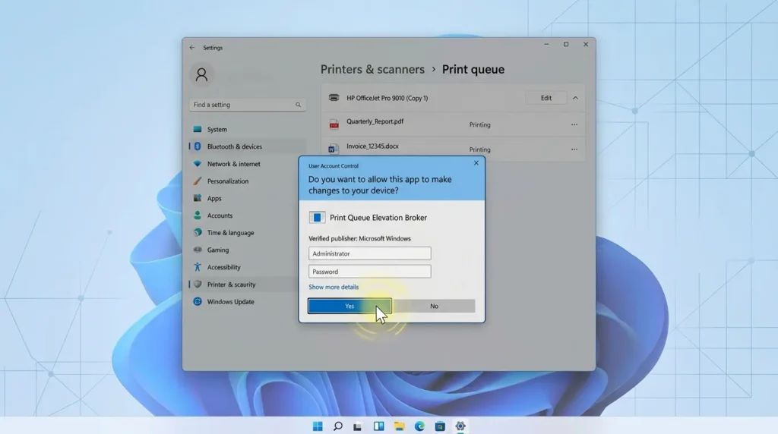Open File Explorer from the taskbar

point(399,426)
